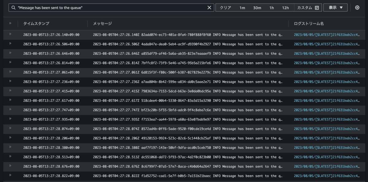Expand the 13:27:28.513 log row
Image resolution: width=368 pixels, height=182 pixels.
point(10,156)
